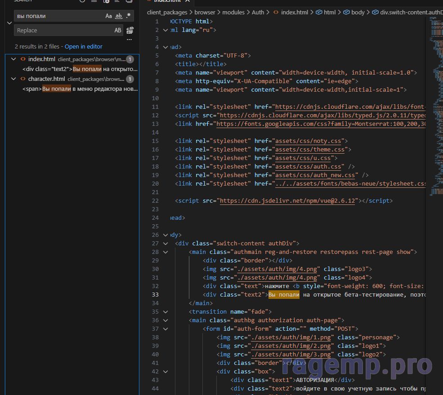Click into the Replace input field
The height and width of the screenshot is (395, 443).
63,31
